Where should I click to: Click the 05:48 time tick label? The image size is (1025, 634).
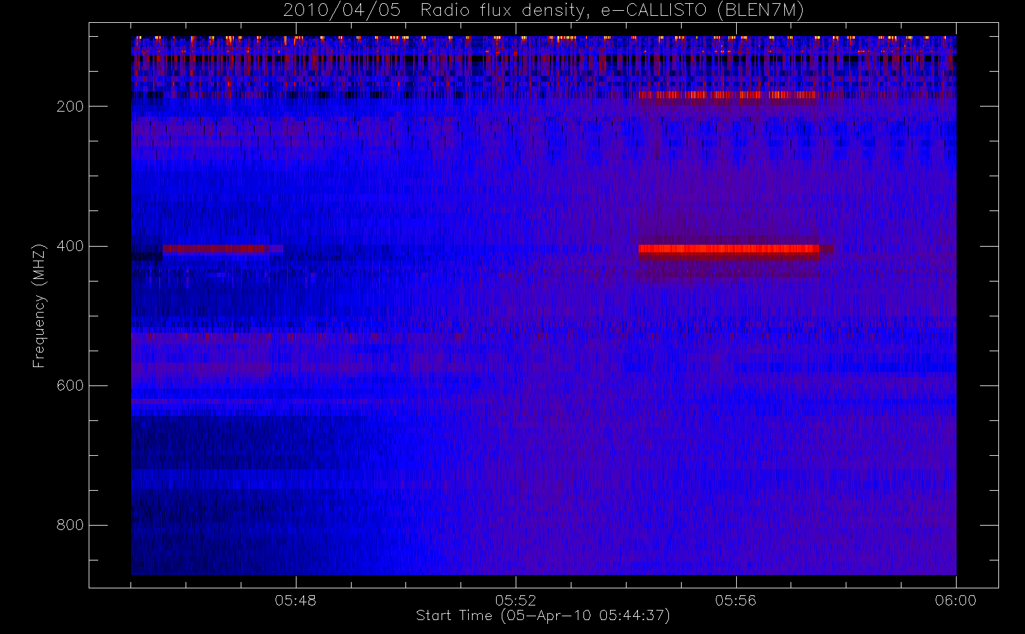(295, 600)
